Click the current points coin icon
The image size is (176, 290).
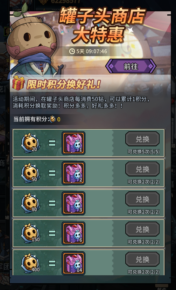pyautogui.click(x=52, y=119)
